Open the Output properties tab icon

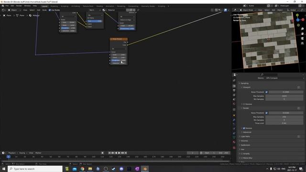[234, 90]
